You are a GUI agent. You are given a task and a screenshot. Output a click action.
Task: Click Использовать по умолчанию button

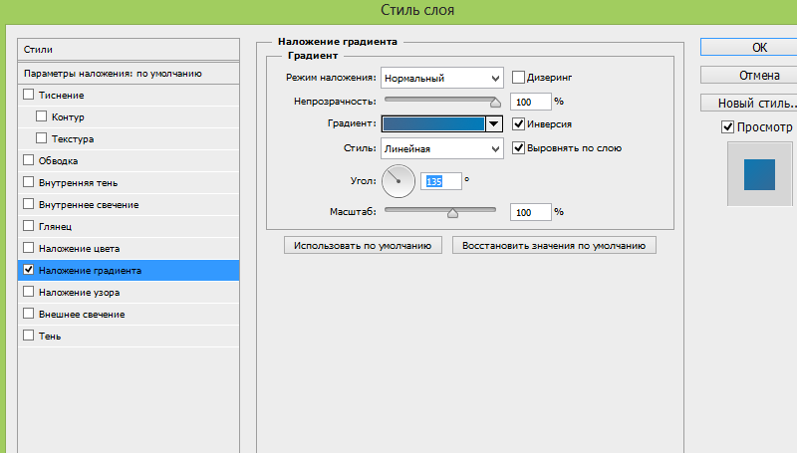363,245
